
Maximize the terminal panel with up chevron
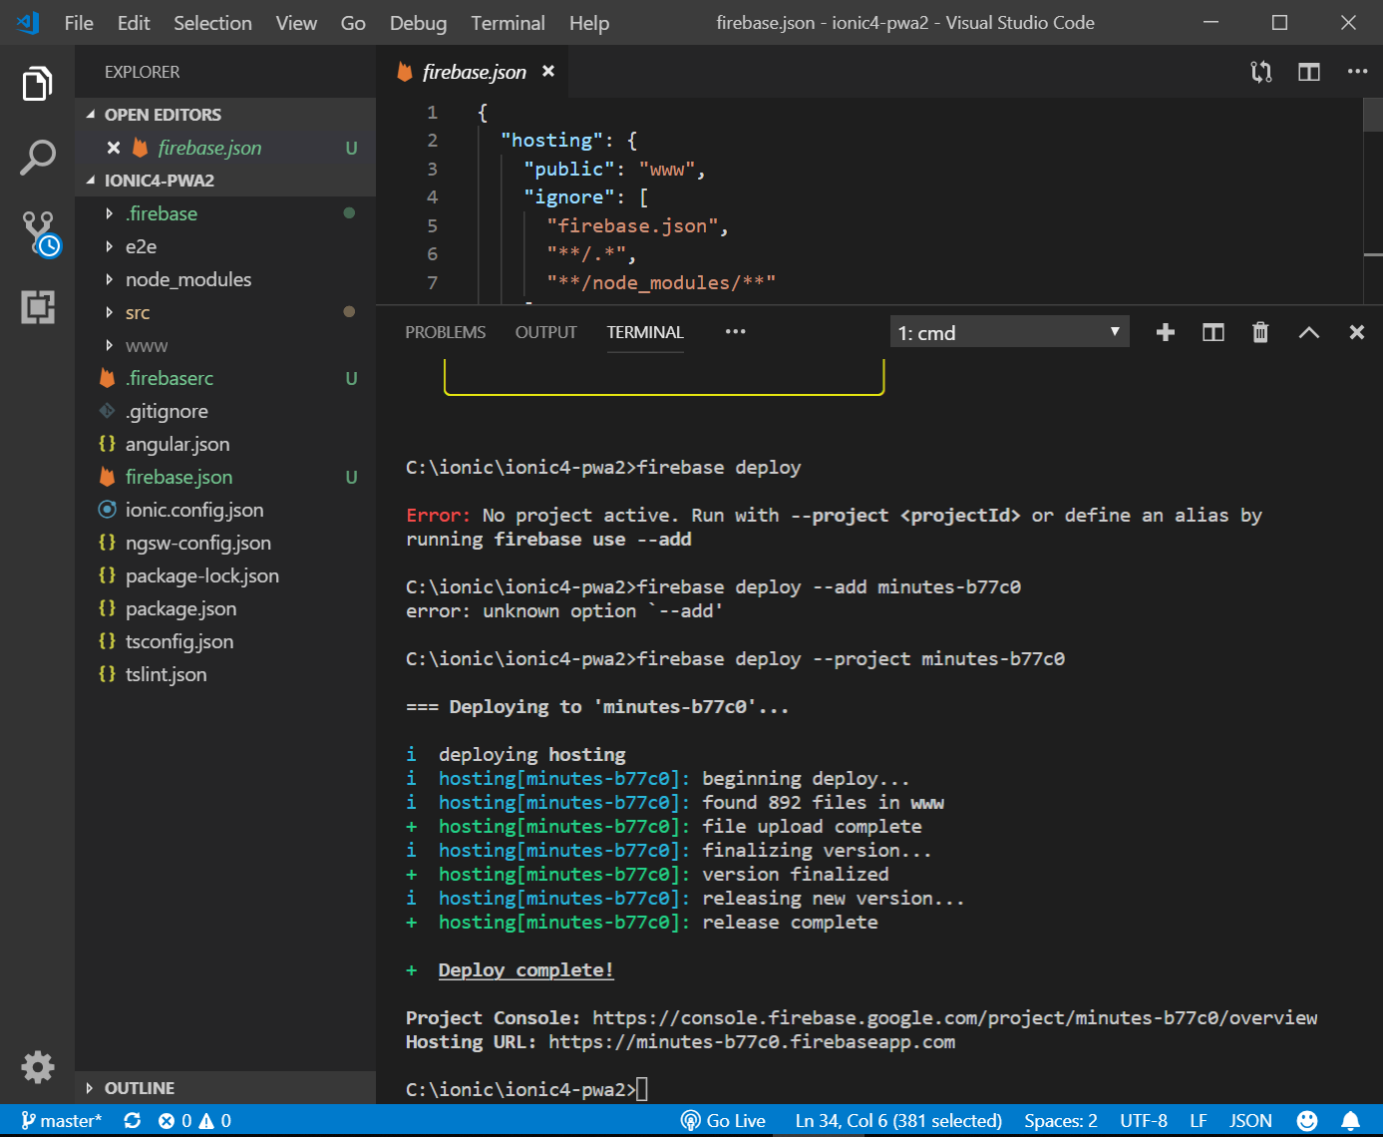pyautogui.click(x=1308, y=333)
